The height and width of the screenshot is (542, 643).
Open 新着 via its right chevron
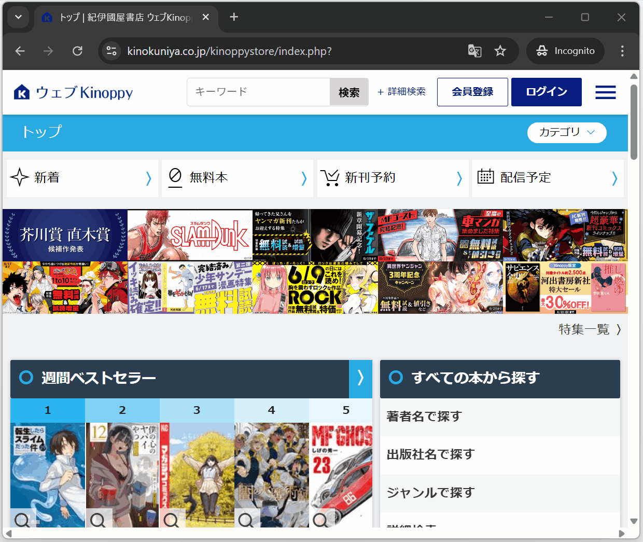149,178
